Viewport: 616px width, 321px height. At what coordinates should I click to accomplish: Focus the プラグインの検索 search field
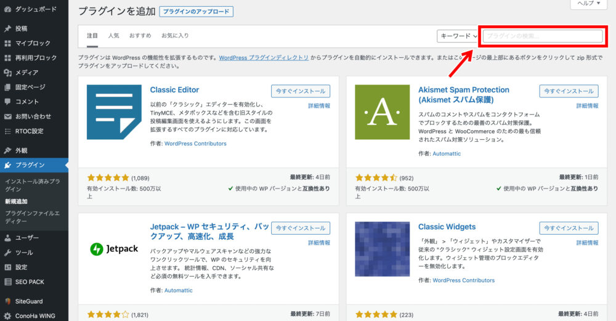[x=543, y=36]
